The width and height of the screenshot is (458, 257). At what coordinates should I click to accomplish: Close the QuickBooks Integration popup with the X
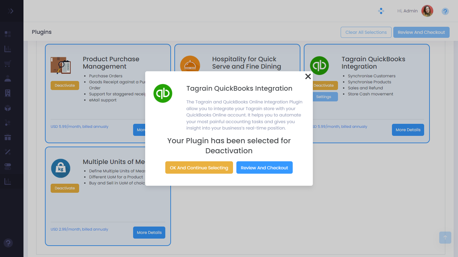pyautogui.click(x=308, y=76)
